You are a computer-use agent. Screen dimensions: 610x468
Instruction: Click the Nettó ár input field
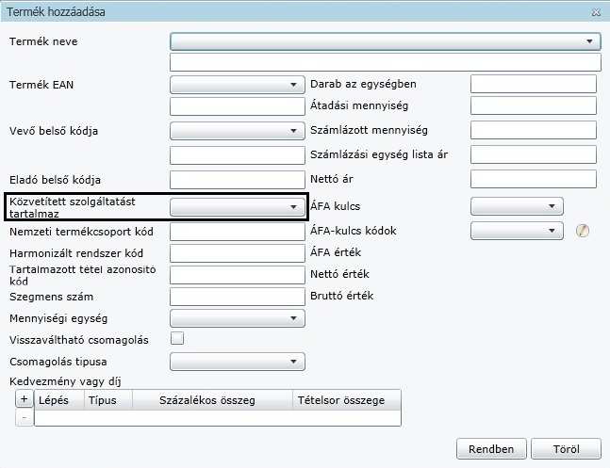point(534,179)
